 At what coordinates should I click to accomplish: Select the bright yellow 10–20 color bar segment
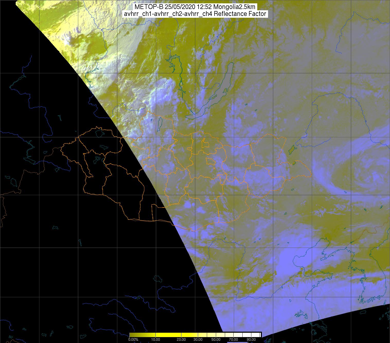(168, 335)
